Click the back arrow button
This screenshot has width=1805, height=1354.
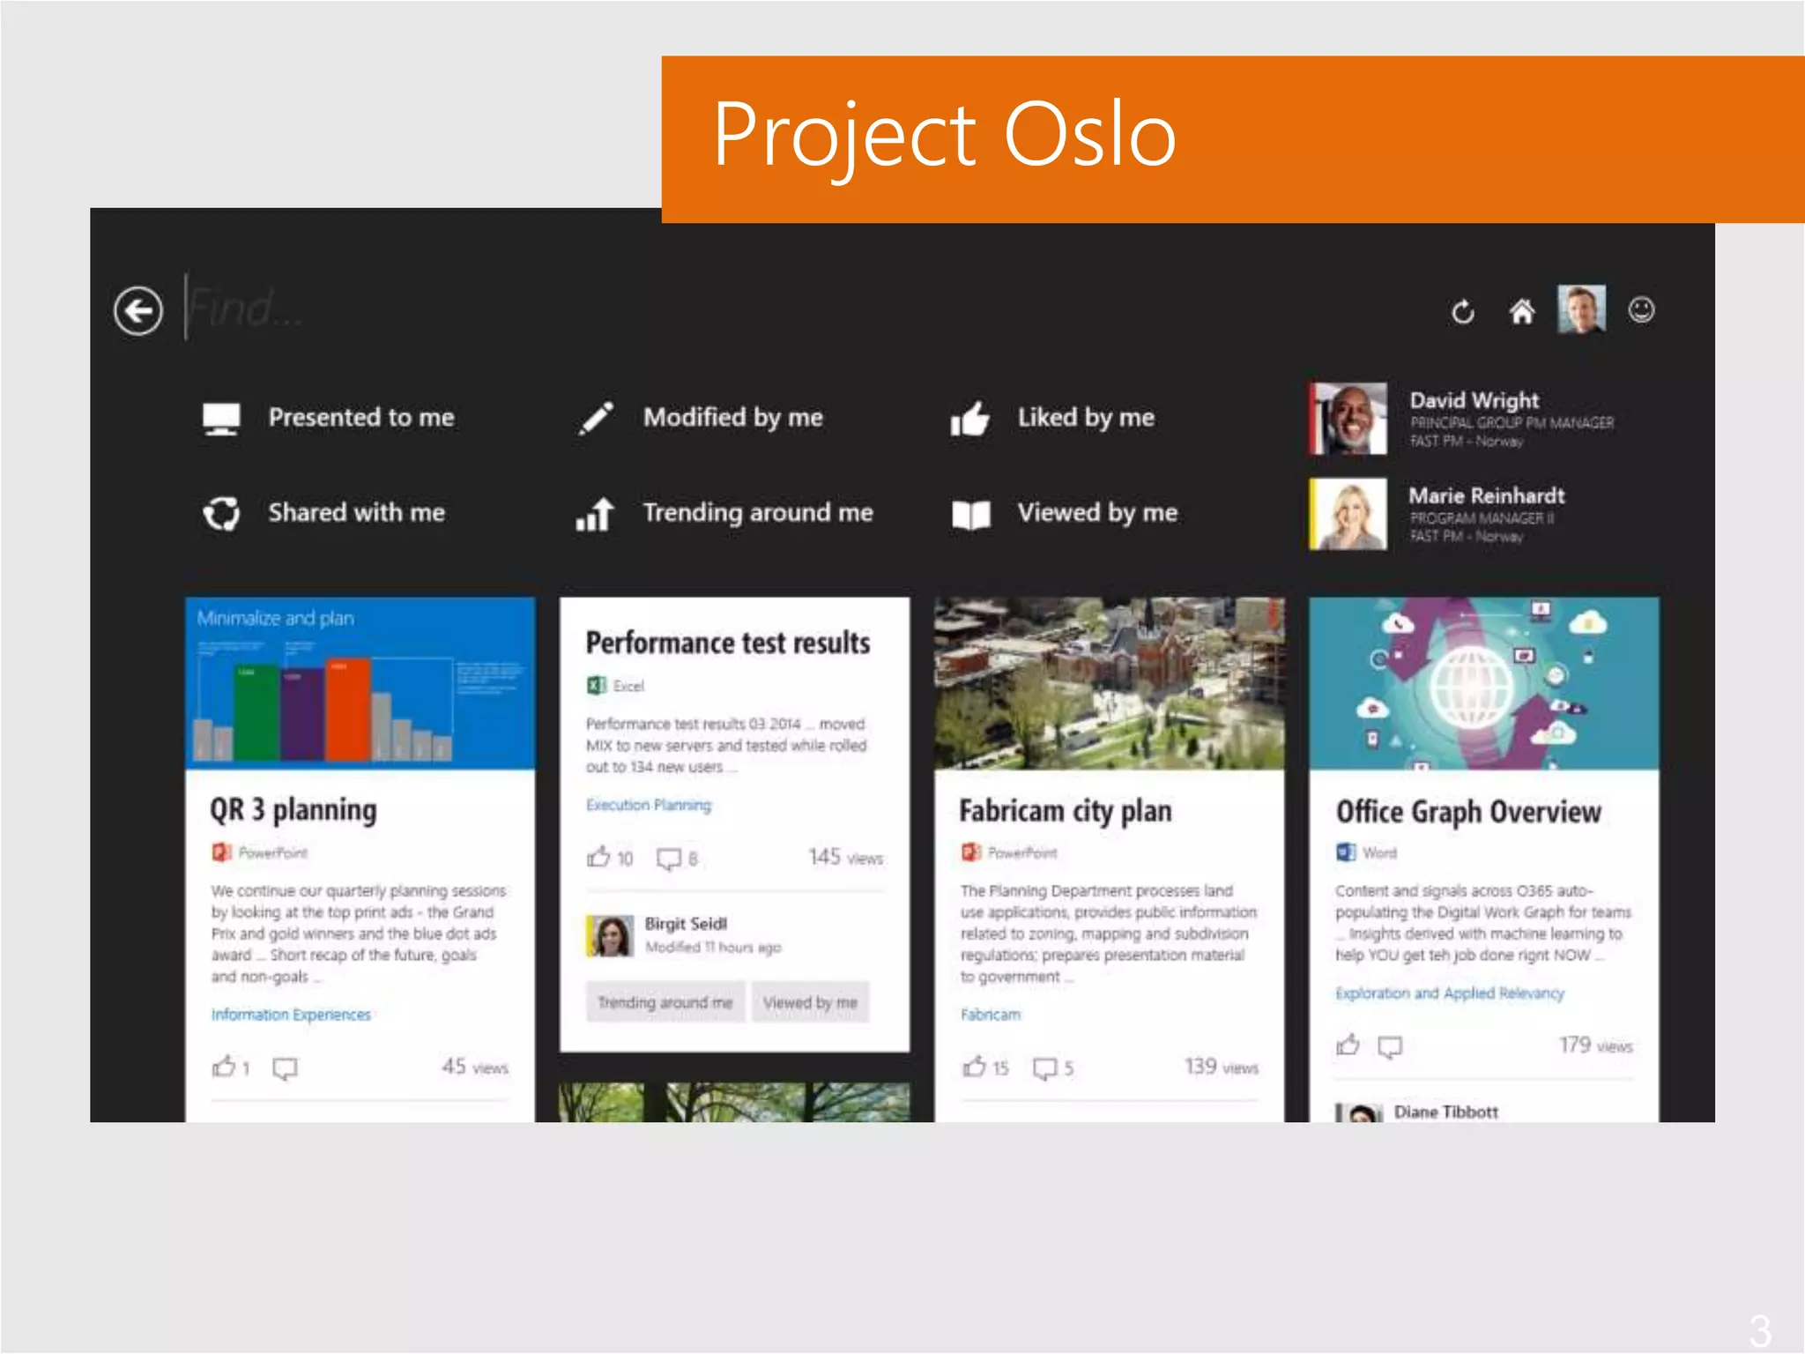point(138,310)
